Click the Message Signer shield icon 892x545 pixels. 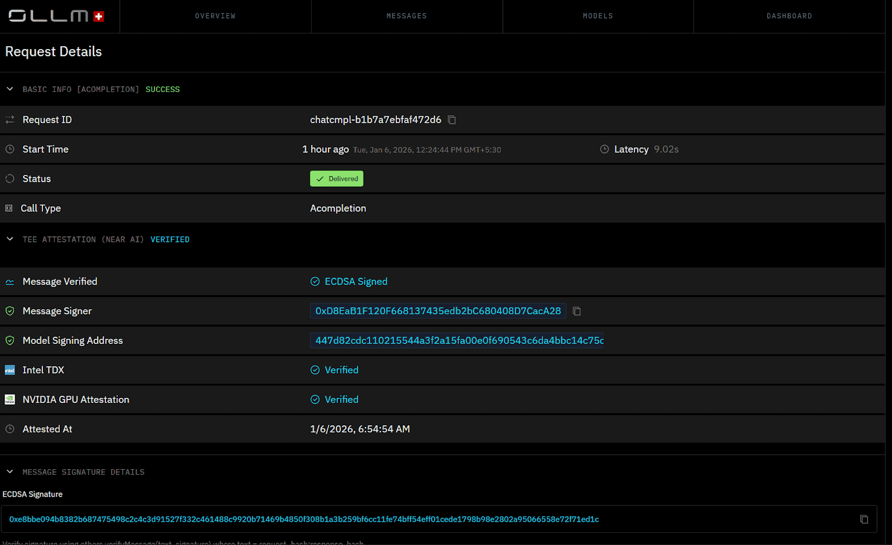pyautogui.click(x=9, y=311)
